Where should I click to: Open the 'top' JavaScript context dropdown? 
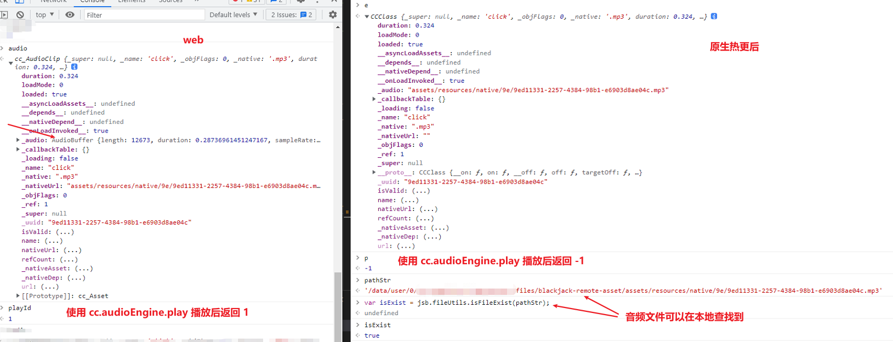(44, 15)
